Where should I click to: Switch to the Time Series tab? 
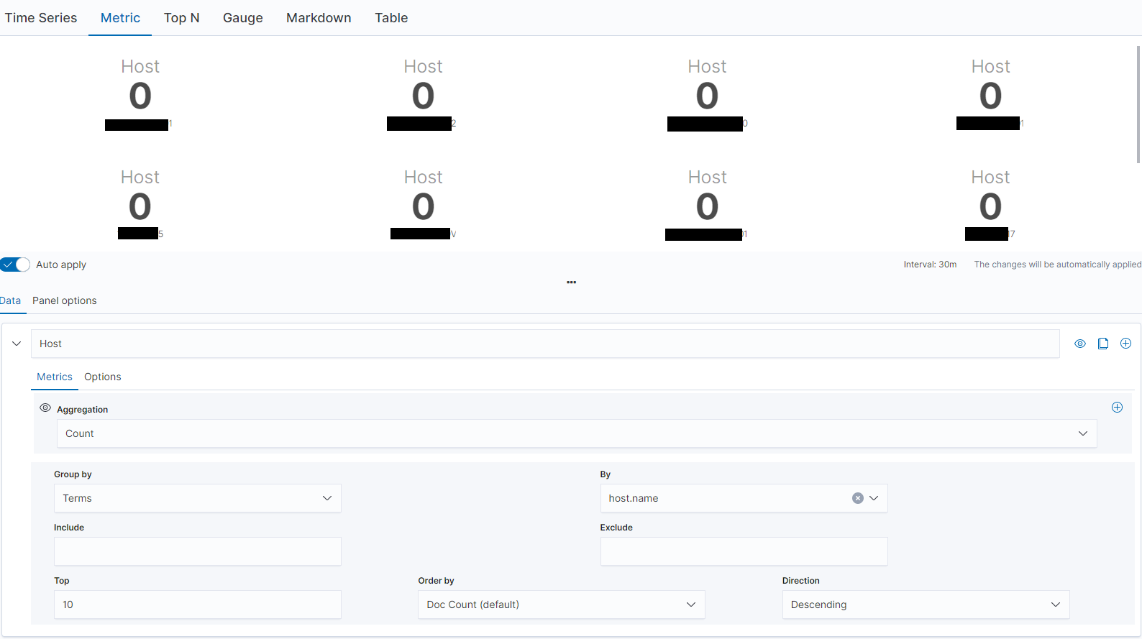pos(41,18)
